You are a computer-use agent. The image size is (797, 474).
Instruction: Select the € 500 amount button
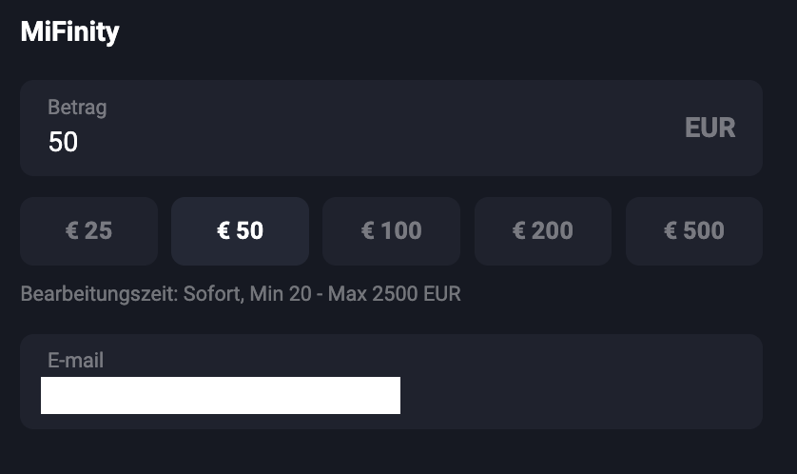[693, 230]
